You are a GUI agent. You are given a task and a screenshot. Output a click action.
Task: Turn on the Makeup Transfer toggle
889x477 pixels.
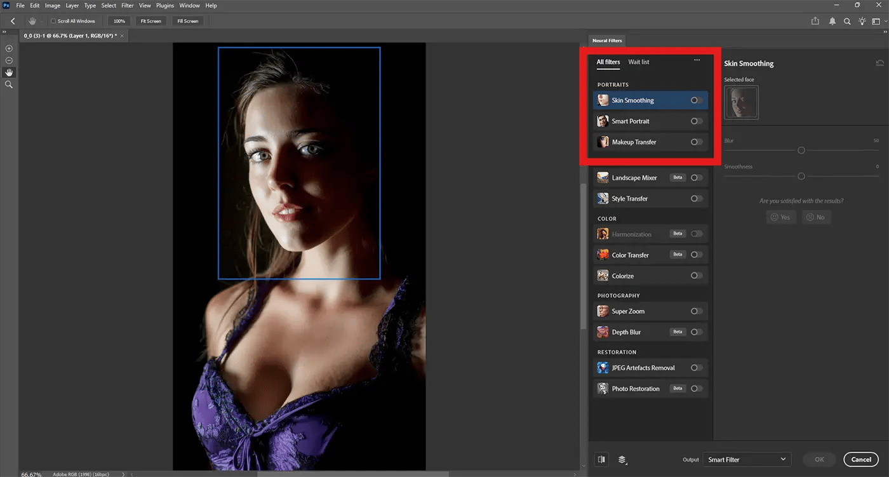(697, 142)
